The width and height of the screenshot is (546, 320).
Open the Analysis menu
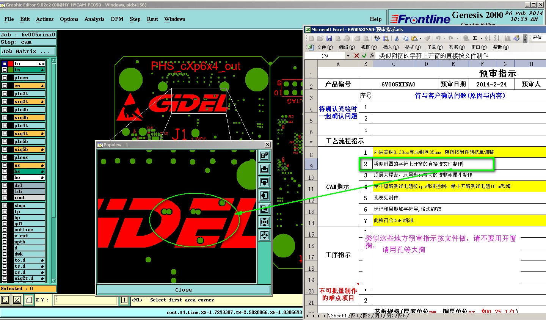(x=94, y=19)
